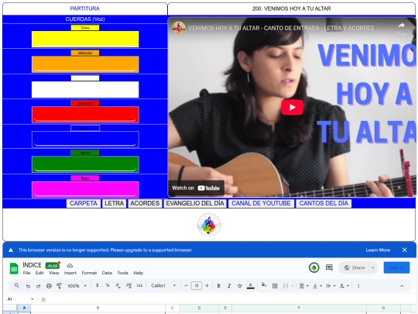The image size is (418, 314).
Task: Open the cell borders tool
Action: tap(275, 285)
